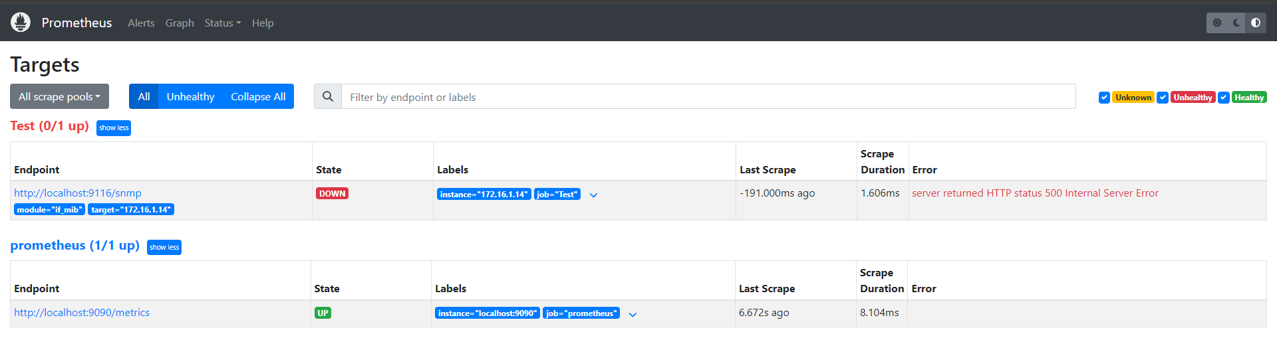Toggle the Healthy state checkbox
This screenshot has width=1277, height=340.
coord(1224,98)
